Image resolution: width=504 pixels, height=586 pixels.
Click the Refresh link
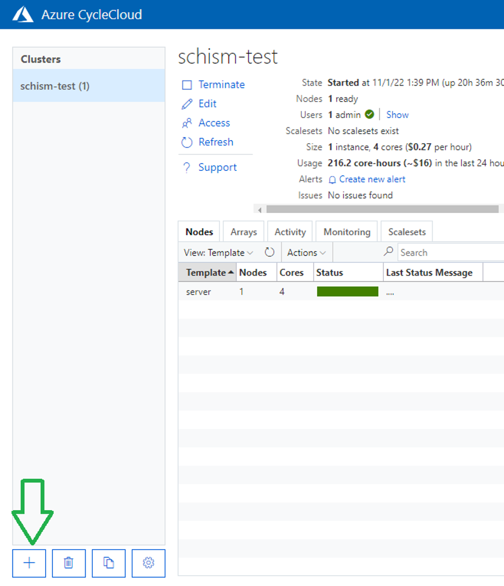pos(216,142)
